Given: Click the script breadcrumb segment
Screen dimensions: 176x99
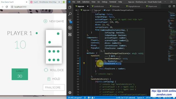Looking at the screenshot, I should point(107,10).
